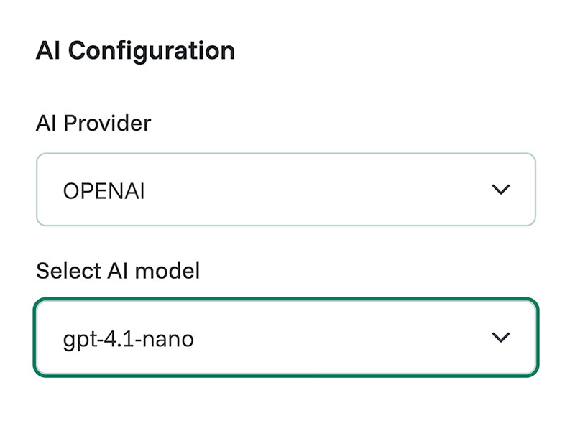Toggle the model list with down arrow
This screenshot has height=431, width=575.
500,338
